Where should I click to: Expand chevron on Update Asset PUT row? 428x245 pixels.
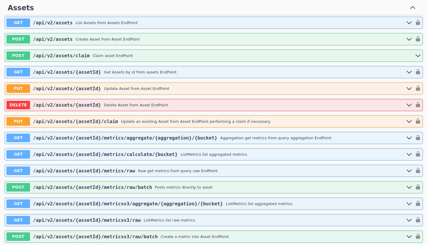409,88
